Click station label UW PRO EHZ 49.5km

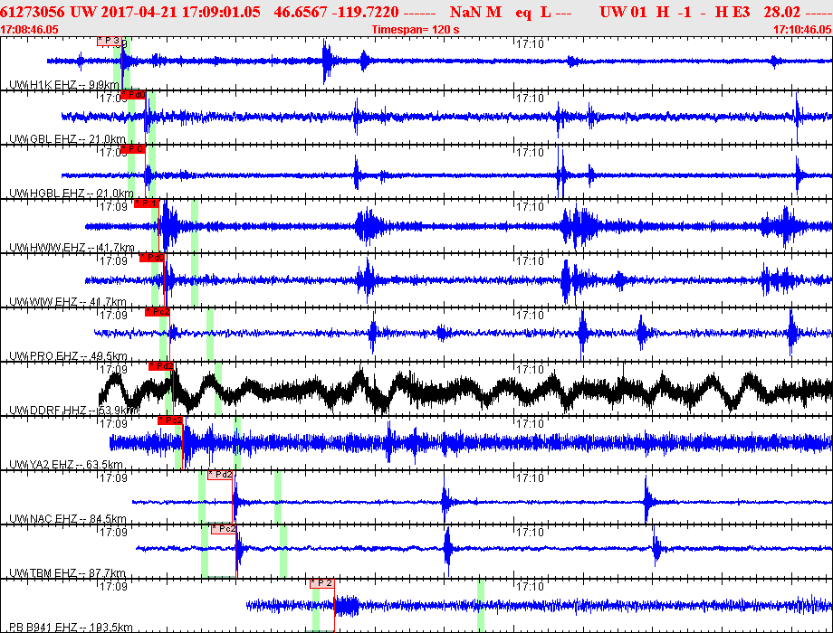[68, 355]
